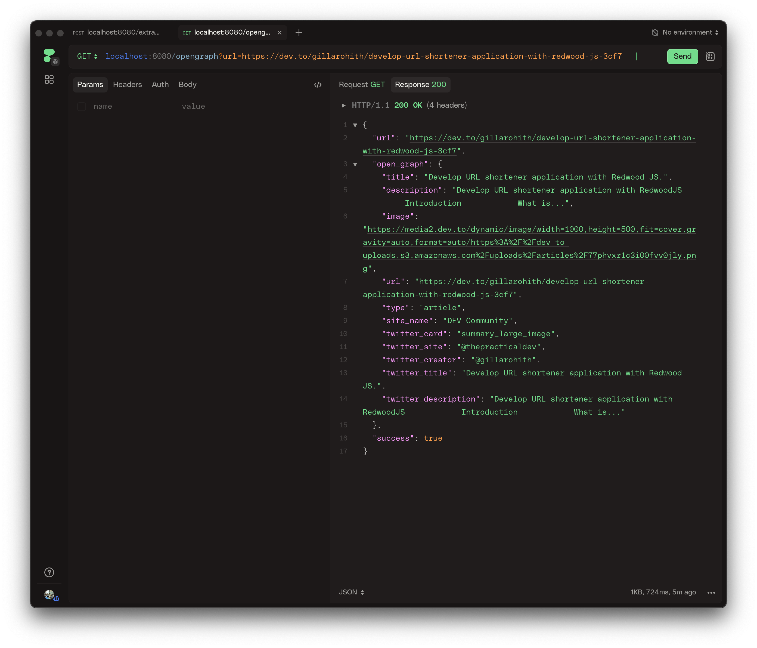757x648 pixels.
Task: Click the "title" key on line 4
Action: (398, 177)
